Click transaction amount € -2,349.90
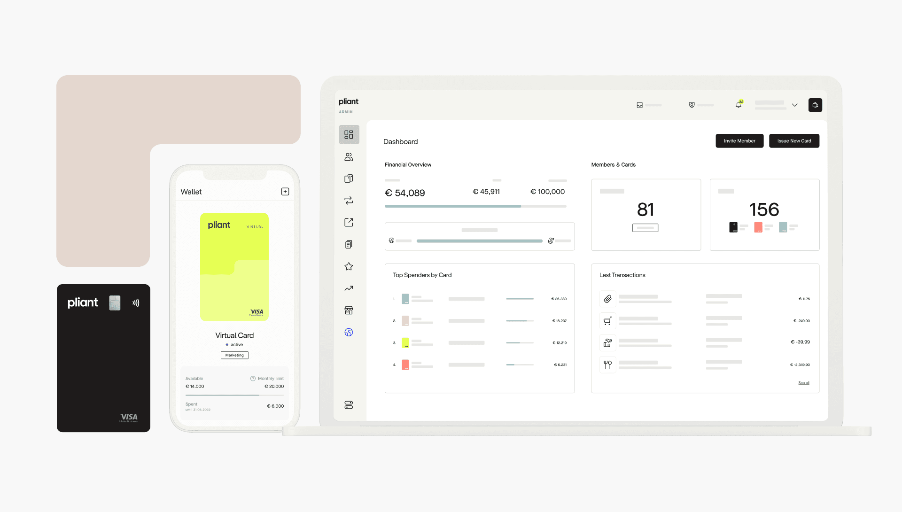Screen dimensions: 902x512 coord(800,365)
